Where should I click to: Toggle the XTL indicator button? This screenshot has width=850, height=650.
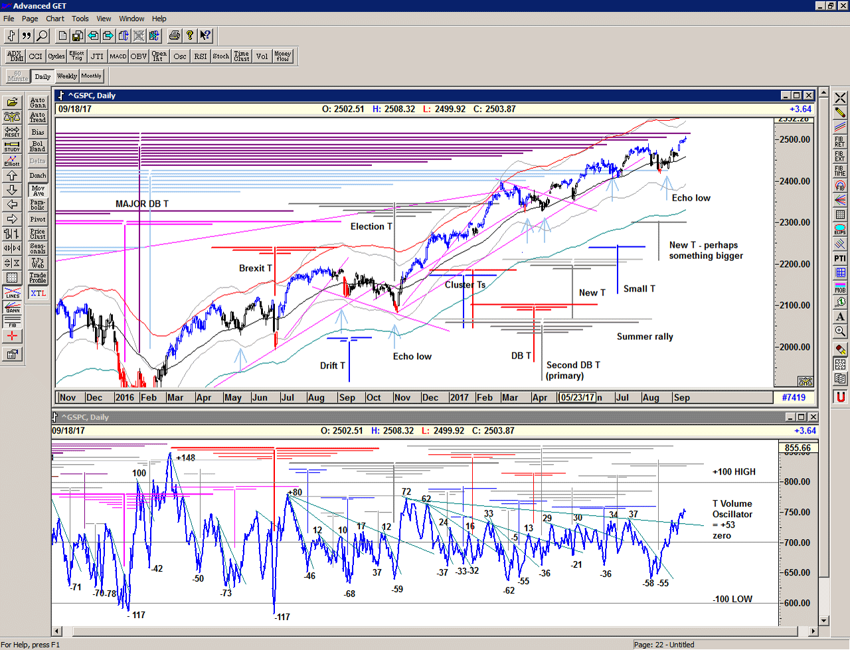click(38, 293)
